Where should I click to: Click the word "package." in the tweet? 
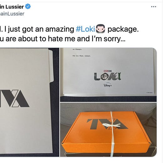(x=123, y=29)
